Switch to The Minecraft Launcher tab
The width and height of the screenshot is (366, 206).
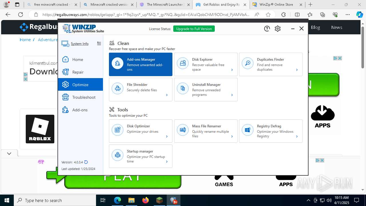pyautogui.click(x=165, y=5)
